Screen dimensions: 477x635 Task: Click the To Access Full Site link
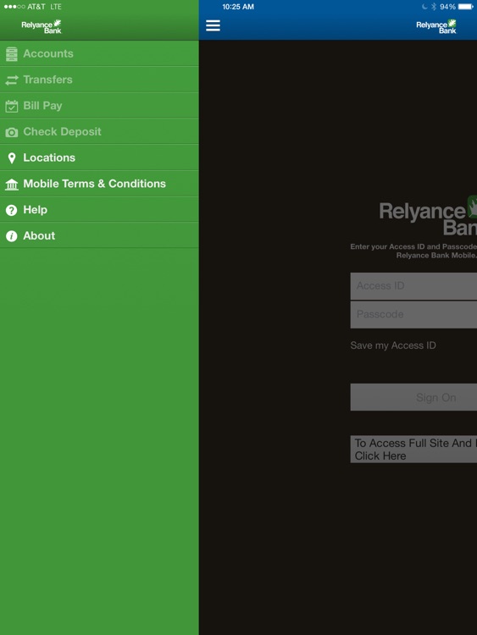pyautogui.click(x=413, y=449)
